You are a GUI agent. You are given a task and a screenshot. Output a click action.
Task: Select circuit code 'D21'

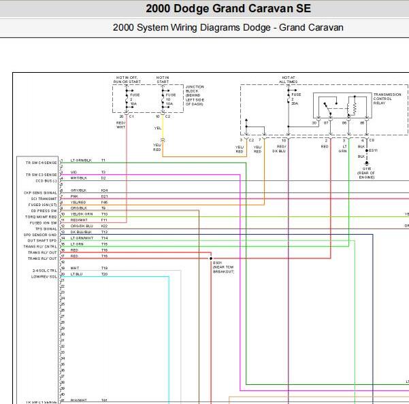(x=104, y=197)
